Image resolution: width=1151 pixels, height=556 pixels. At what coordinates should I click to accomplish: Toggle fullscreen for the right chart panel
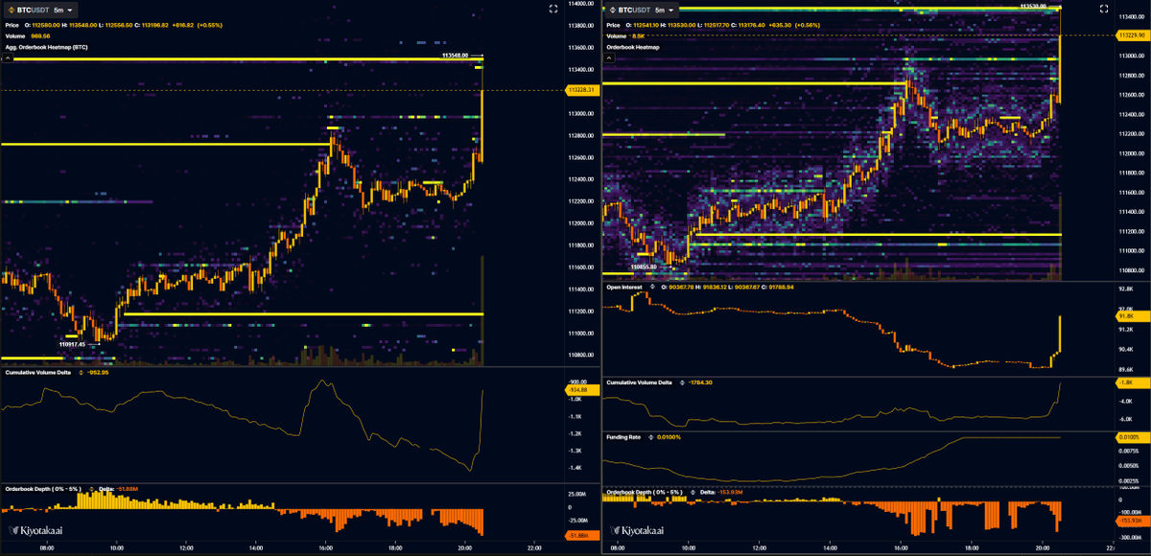pos(1103,9)
